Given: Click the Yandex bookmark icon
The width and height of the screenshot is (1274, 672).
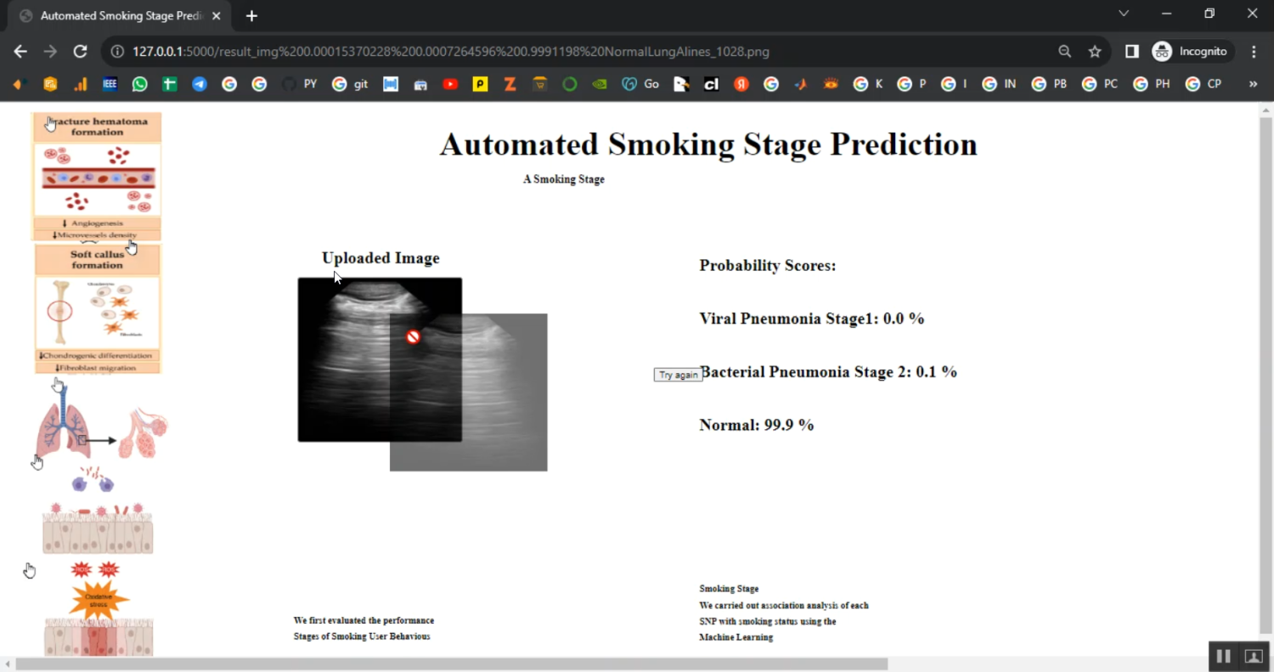Looking at the screenshot, I should pyautogui.click(x=741, y=83).
